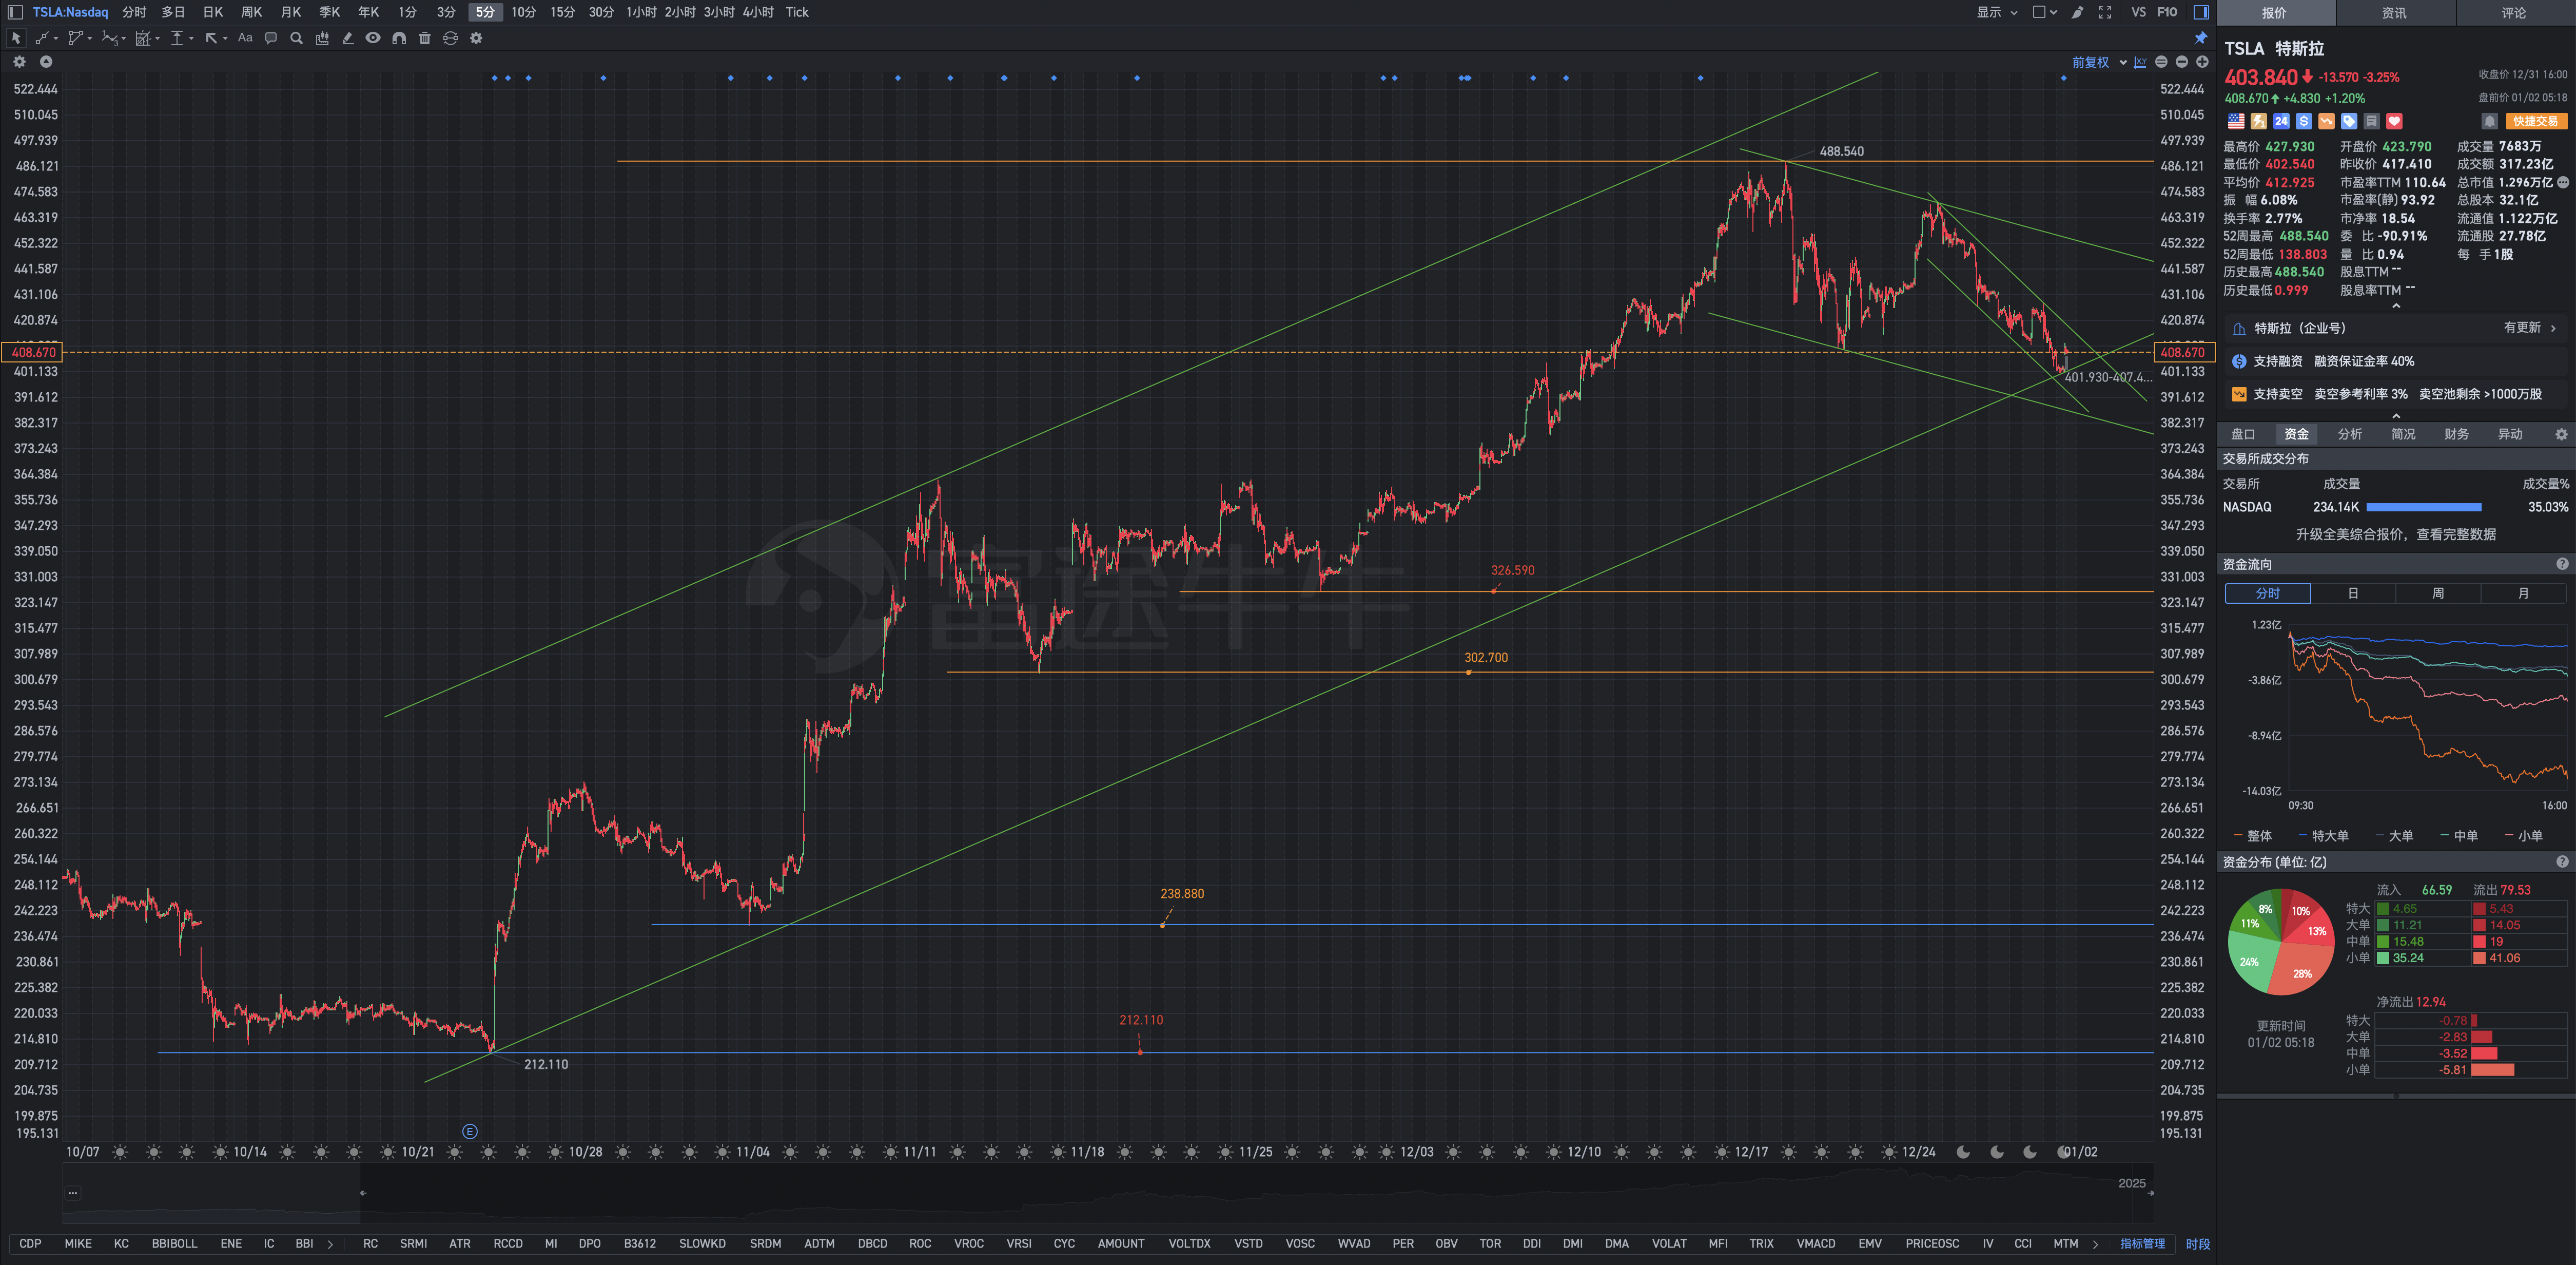Click 升级全美综合报价 upgrade link
The height and width of the screenshot is (1265, 2576).
point(2395,534)
